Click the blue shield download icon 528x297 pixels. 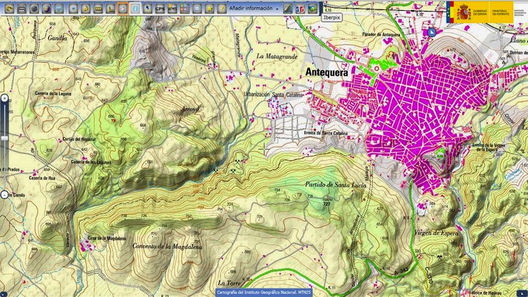(x=59, y=9)
